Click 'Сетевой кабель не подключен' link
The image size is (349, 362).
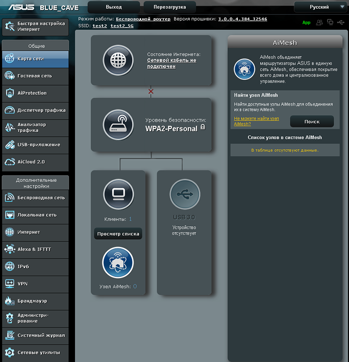click(x=172, y=63)
